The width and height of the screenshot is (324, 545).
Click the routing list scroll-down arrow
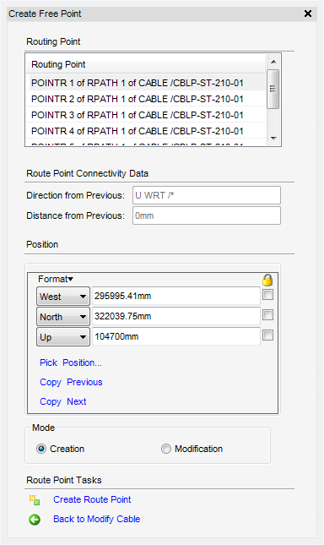point(273,139)
